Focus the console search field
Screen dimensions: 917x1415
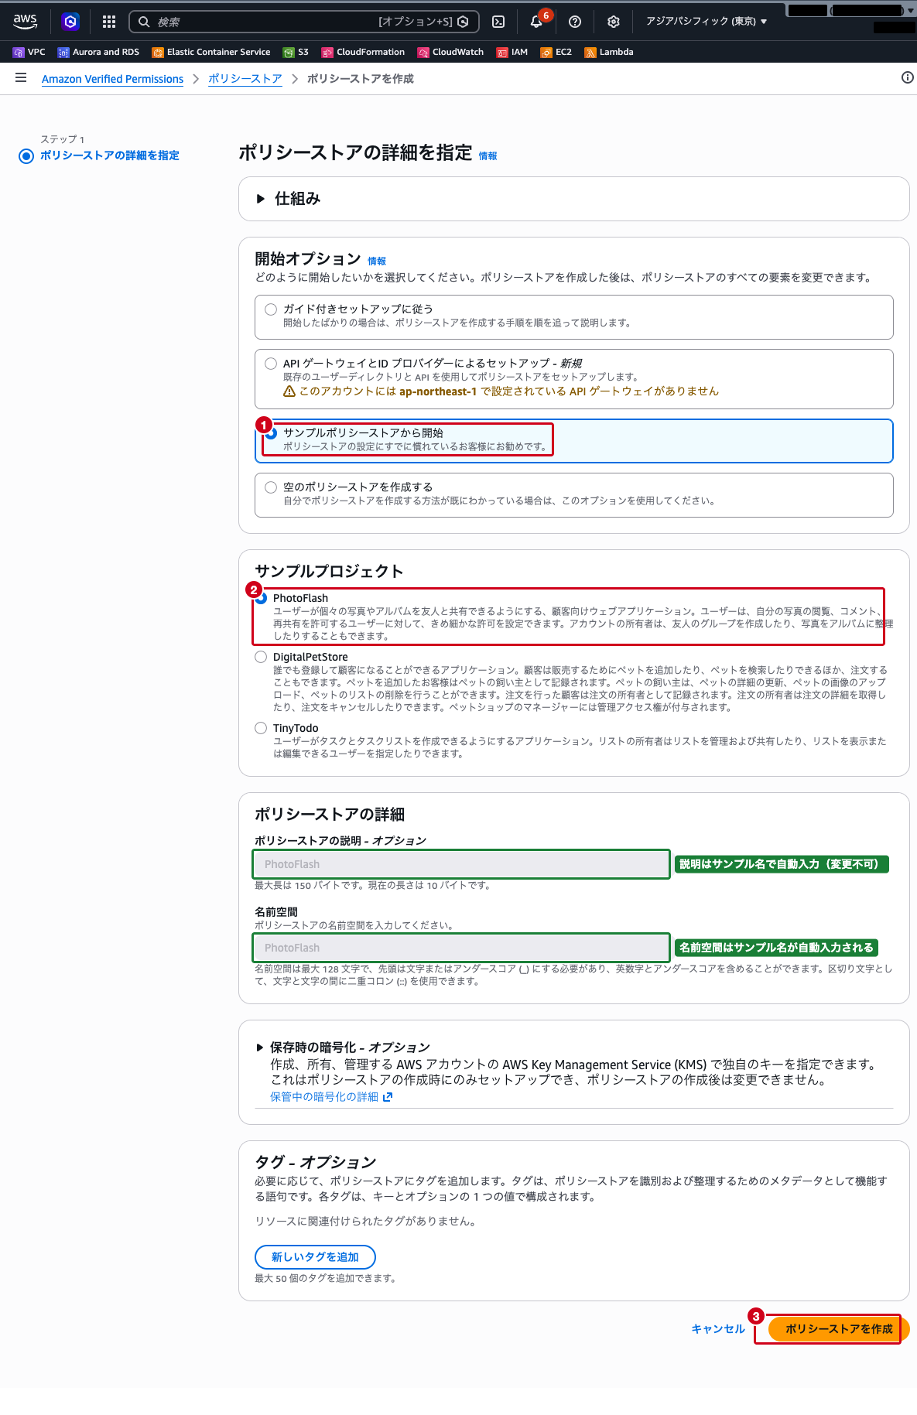pyautogui.click(x=304, y=22)
